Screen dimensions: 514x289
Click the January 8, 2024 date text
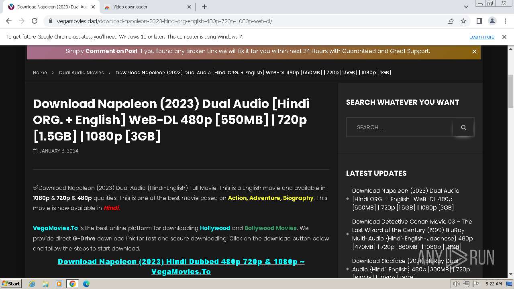(x=59, y=151)
